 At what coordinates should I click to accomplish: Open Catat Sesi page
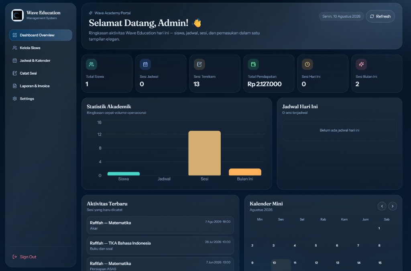(41, 73)
